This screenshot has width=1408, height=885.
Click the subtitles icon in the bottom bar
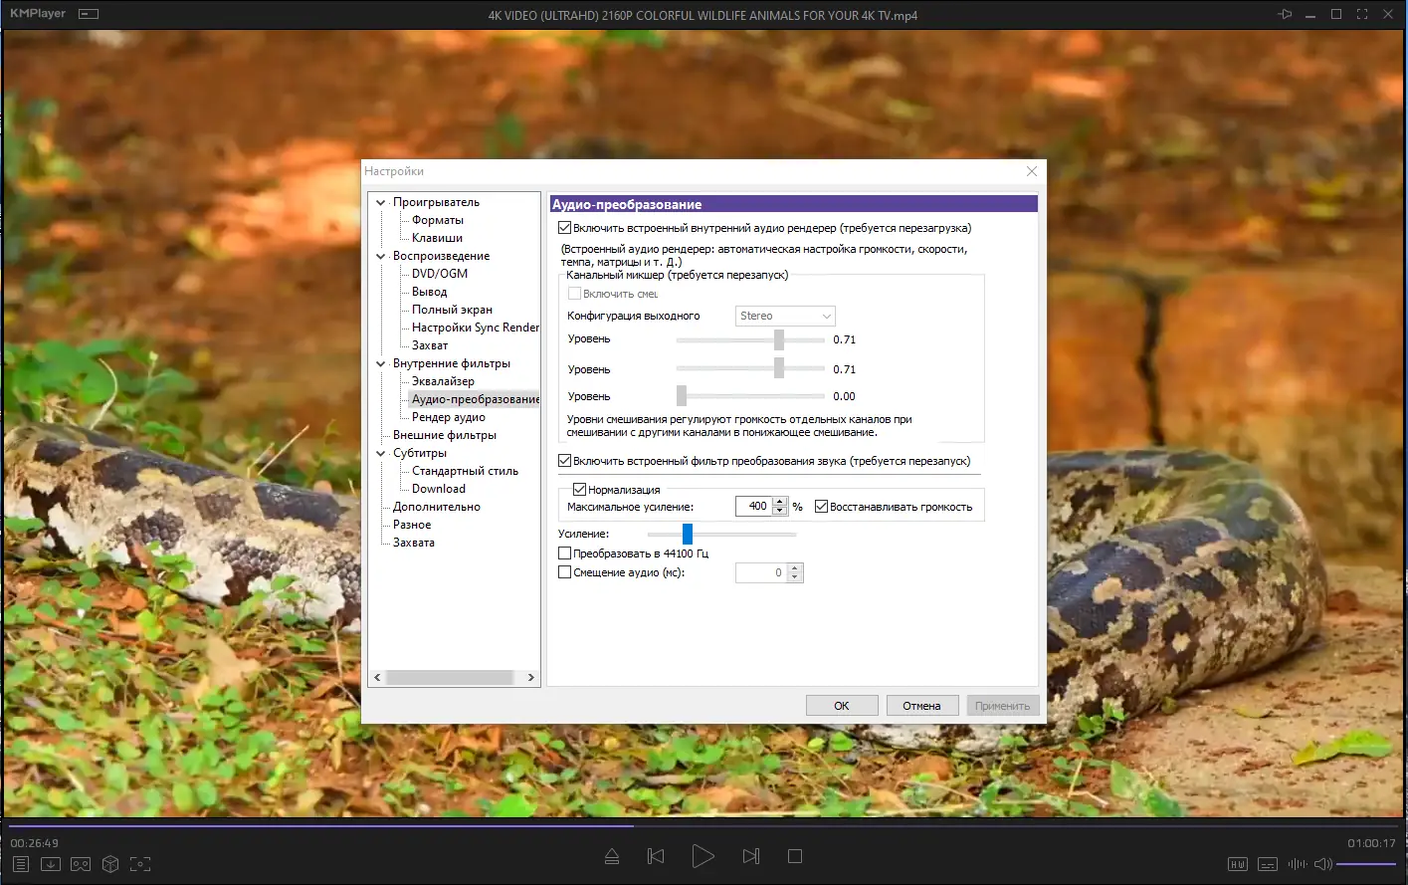tap(1268, 864)
